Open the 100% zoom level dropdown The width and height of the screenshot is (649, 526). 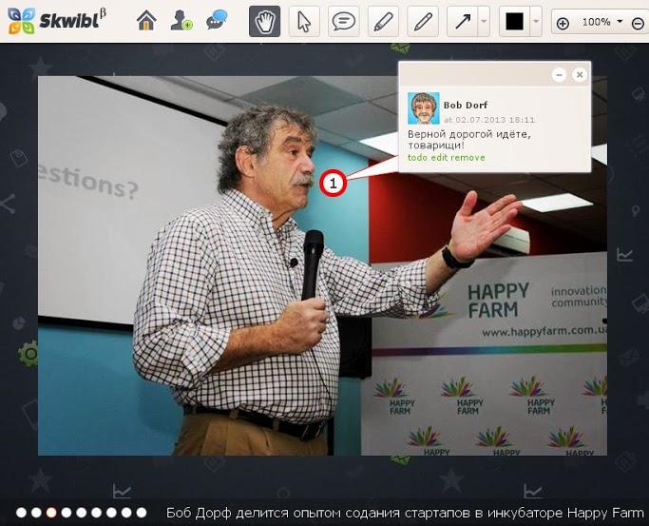(x=602, y=22)
